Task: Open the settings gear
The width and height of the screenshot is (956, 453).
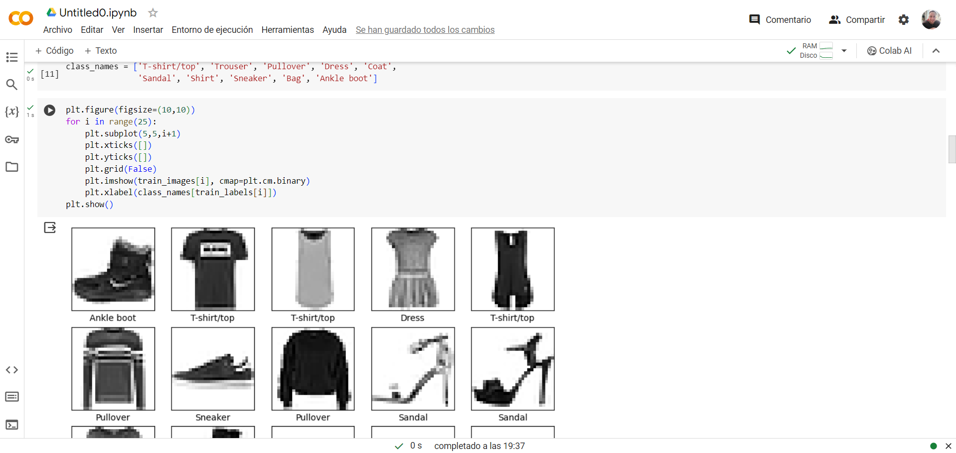Action: tap(903, 20)
